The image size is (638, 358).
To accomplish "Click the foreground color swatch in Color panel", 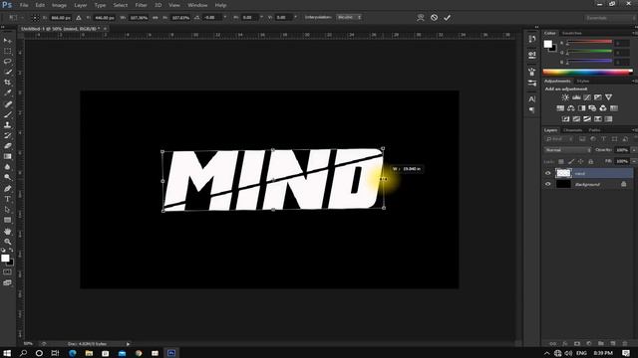I will point(548,44).
